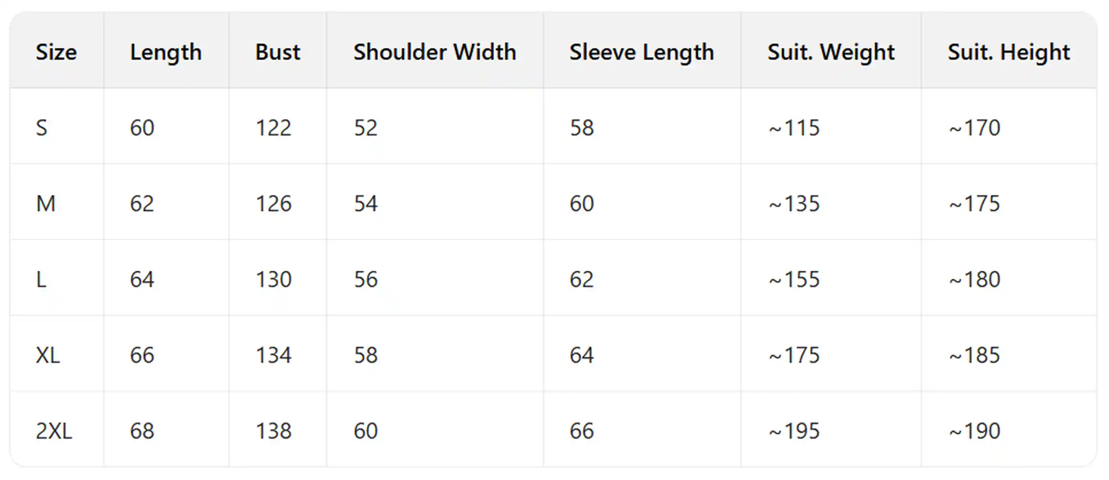
Task: Select the M size row label
Action: (46, 204)
